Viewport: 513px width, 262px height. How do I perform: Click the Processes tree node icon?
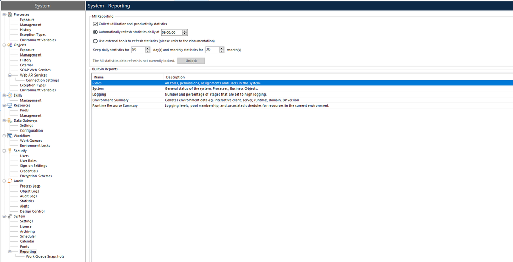point(10,14)
